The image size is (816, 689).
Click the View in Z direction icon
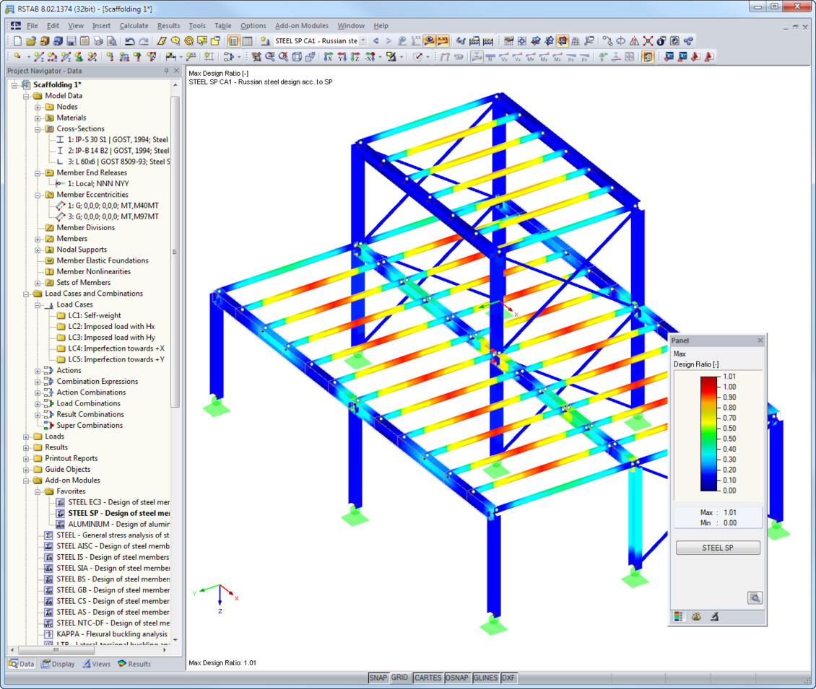pos(355,57)
